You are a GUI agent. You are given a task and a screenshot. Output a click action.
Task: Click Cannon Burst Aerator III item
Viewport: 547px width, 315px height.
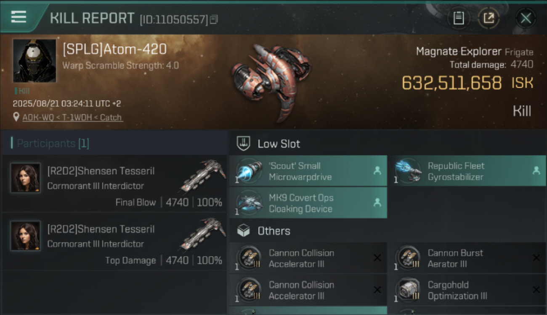pos(467,258)
